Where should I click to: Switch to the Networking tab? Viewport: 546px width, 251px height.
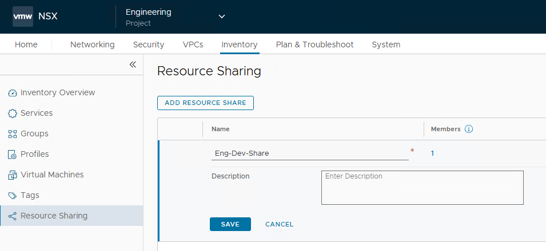[x=92, y=44]
